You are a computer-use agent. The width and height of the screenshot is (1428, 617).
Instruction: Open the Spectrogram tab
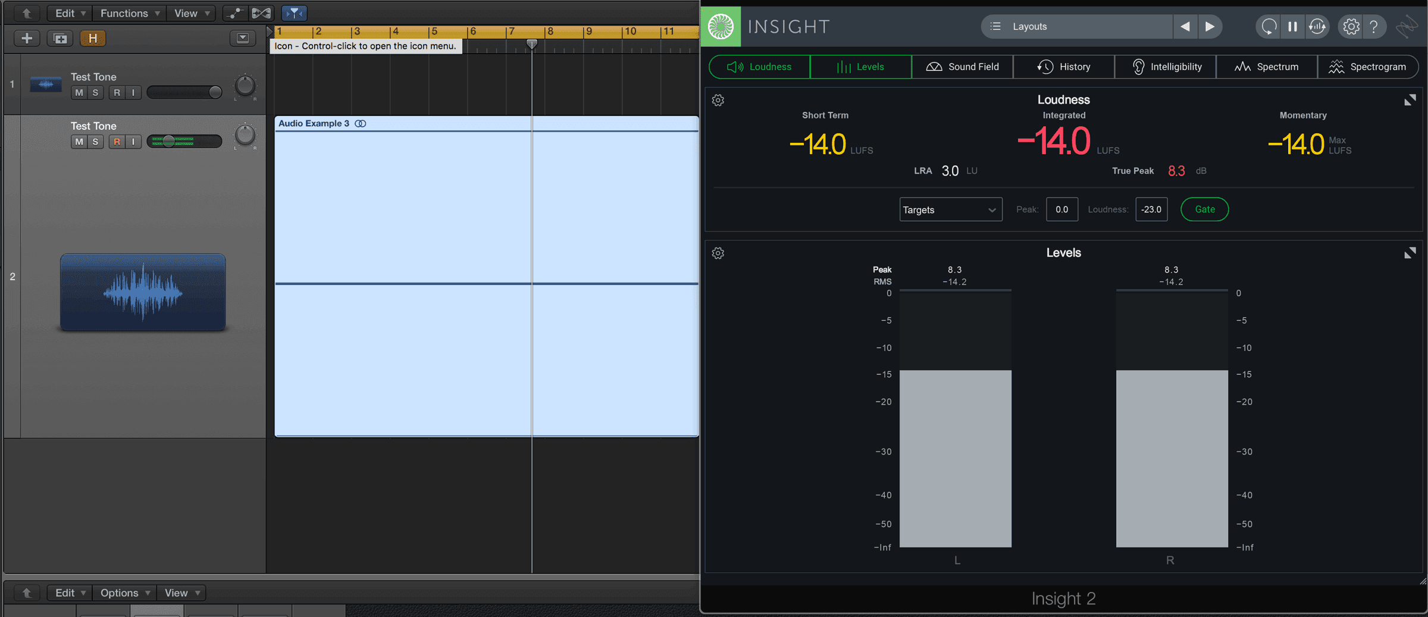1367,67
